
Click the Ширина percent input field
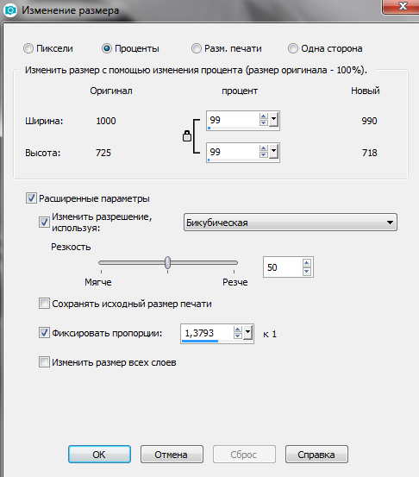click(x=233, y=121)
